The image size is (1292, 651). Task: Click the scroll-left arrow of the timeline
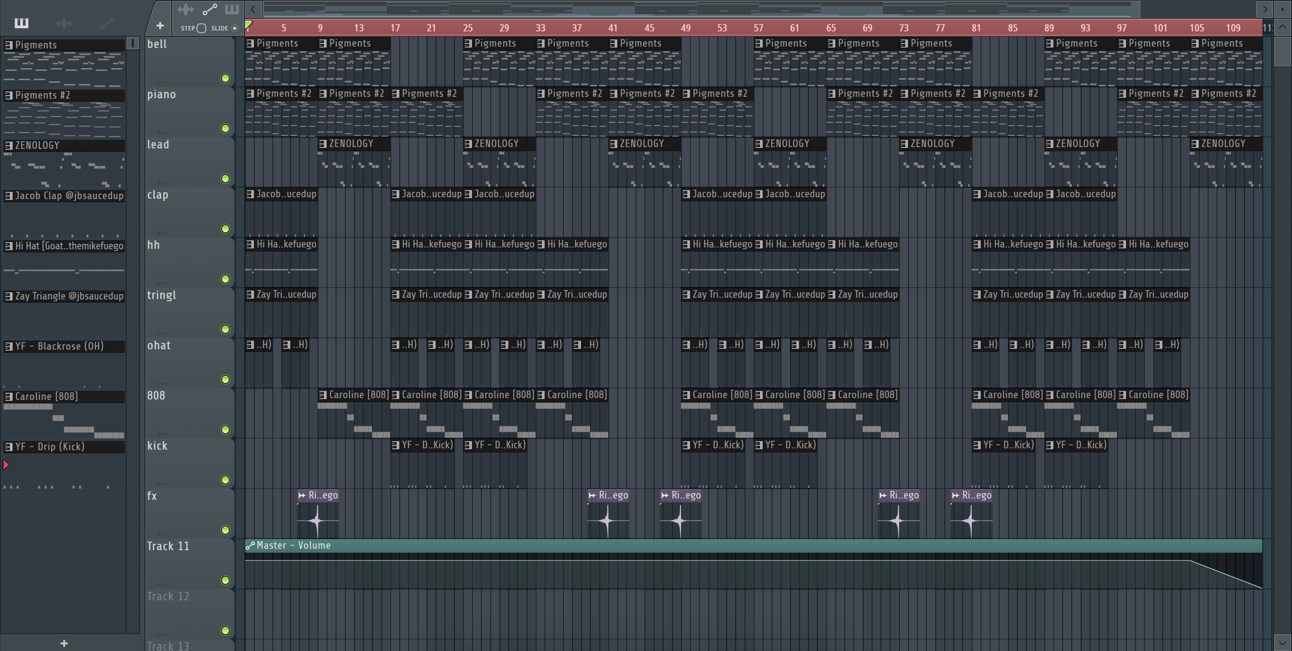pyautogui.click(x=253, y=9)
